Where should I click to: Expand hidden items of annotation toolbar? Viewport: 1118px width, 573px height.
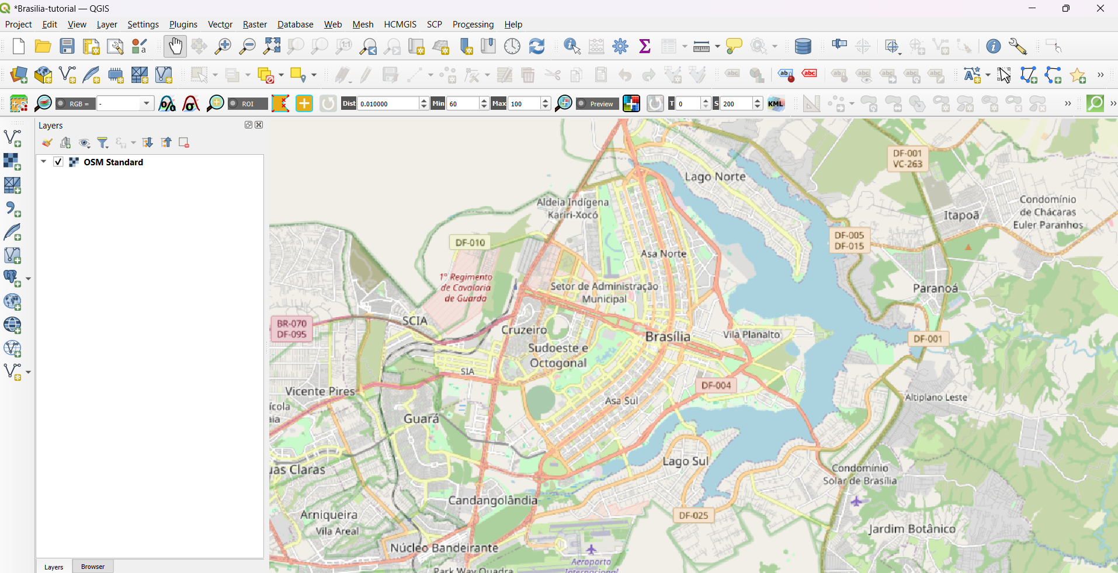click(1100, 75)
